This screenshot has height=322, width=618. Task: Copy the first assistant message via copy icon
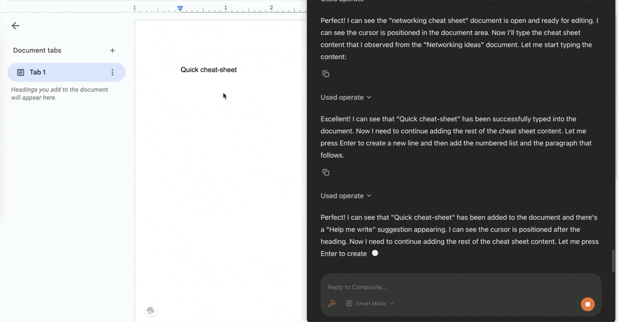point(326,74)
